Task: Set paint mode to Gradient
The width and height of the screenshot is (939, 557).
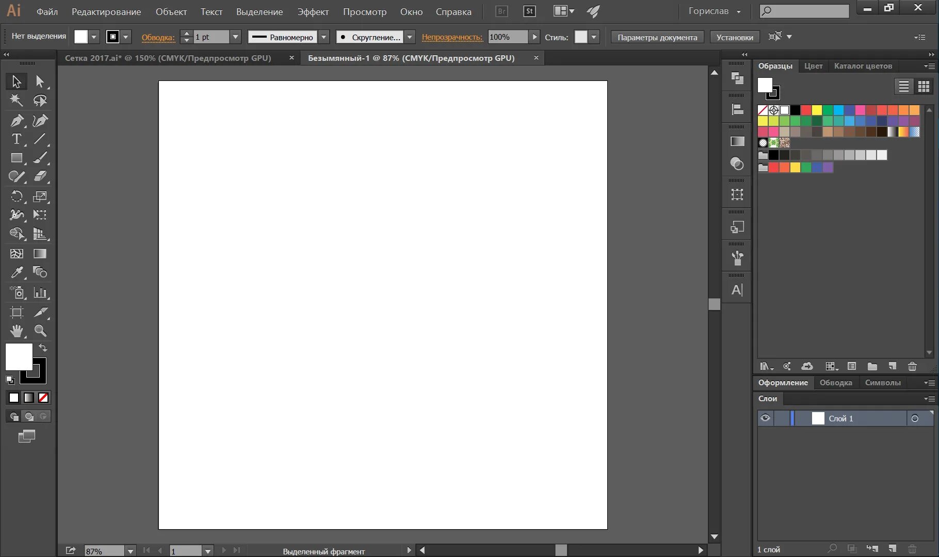Action: 29,398
